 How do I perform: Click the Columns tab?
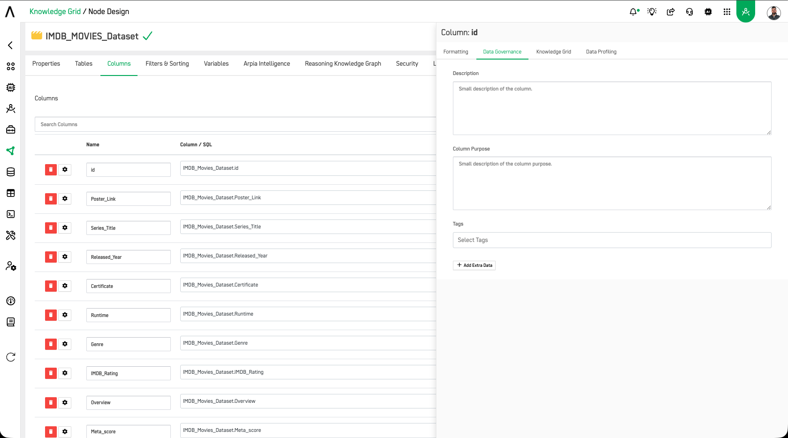click(119, 64)
